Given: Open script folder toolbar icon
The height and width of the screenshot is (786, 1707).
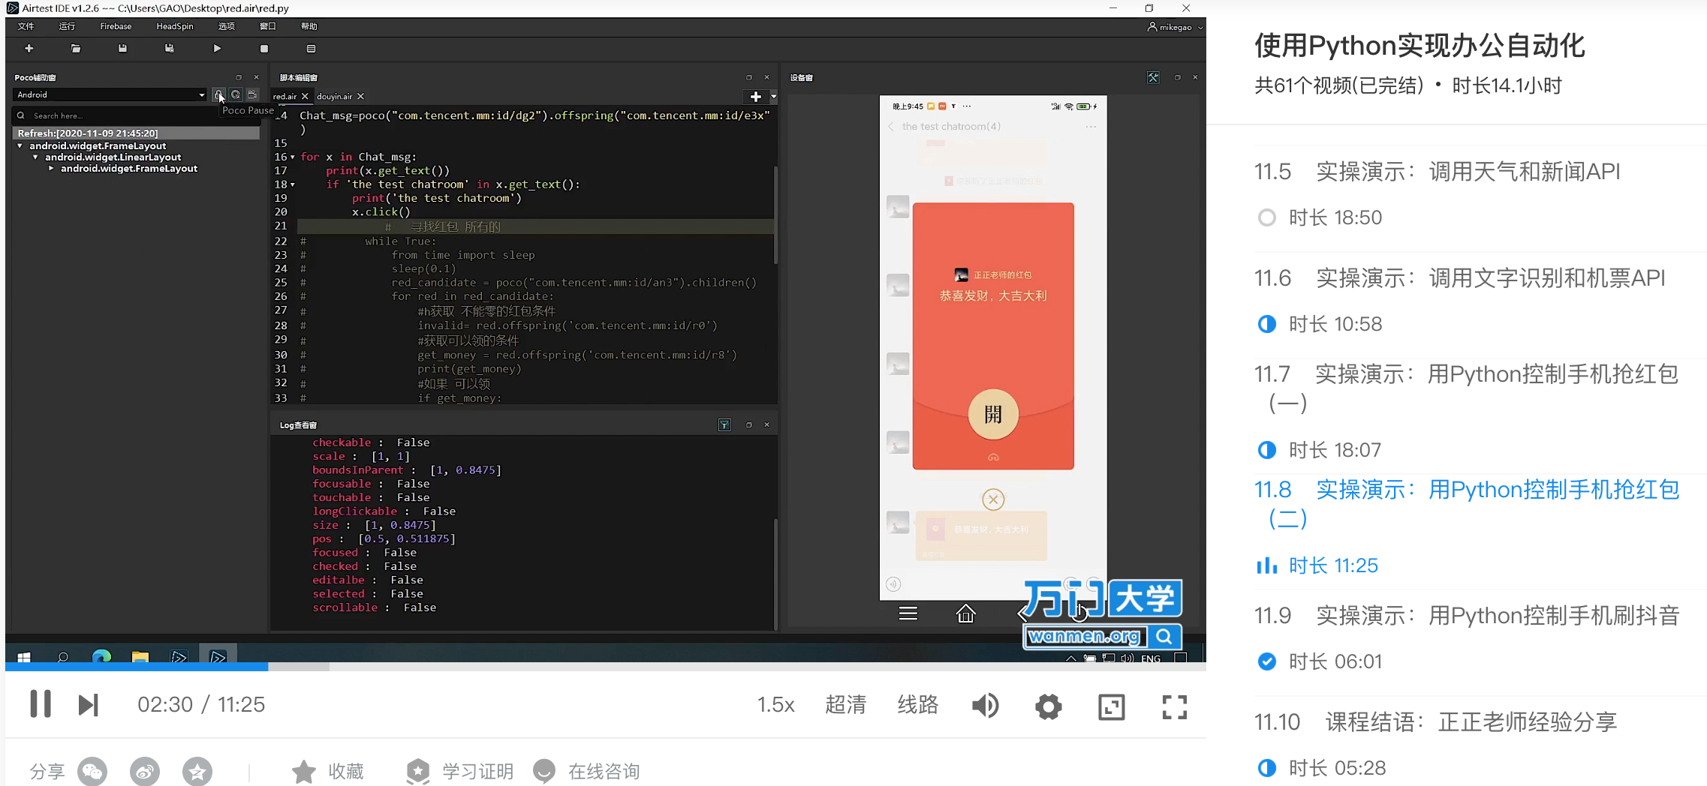Looking at the screenshot, I should pyautogui.click(x=76, y=49).
